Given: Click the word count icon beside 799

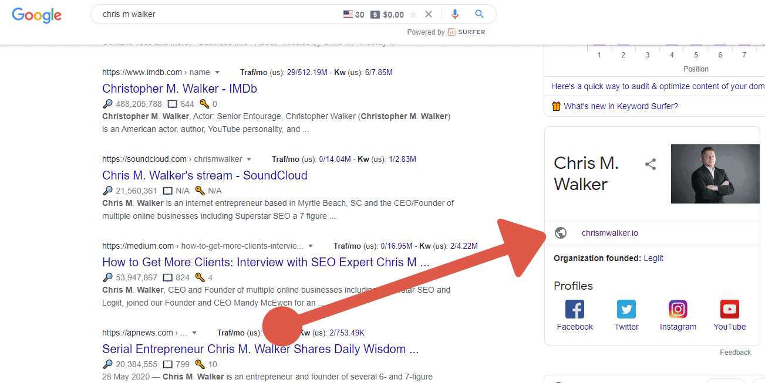Looking at the screenshot, I should tap(167, 364).
